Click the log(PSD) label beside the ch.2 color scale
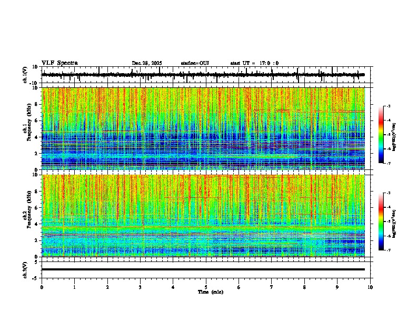 click(x=394, y=224)
